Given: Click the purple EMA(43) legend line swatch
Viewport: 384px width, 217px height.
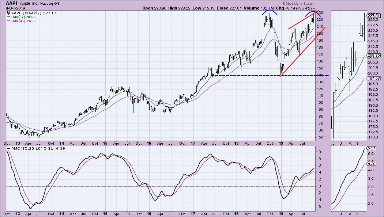Looking at the screenshot, I should point(8,21).
